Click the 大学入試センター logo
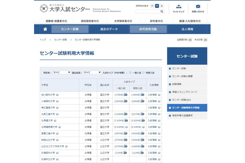This screenshot has height=163, width=245. (65, 8)
